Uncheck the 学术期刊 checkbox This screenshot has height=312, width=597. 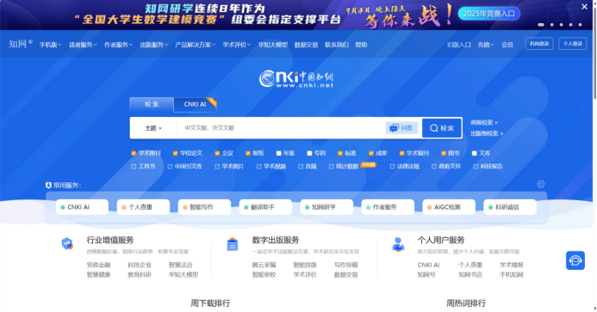(x=134, y=153)
